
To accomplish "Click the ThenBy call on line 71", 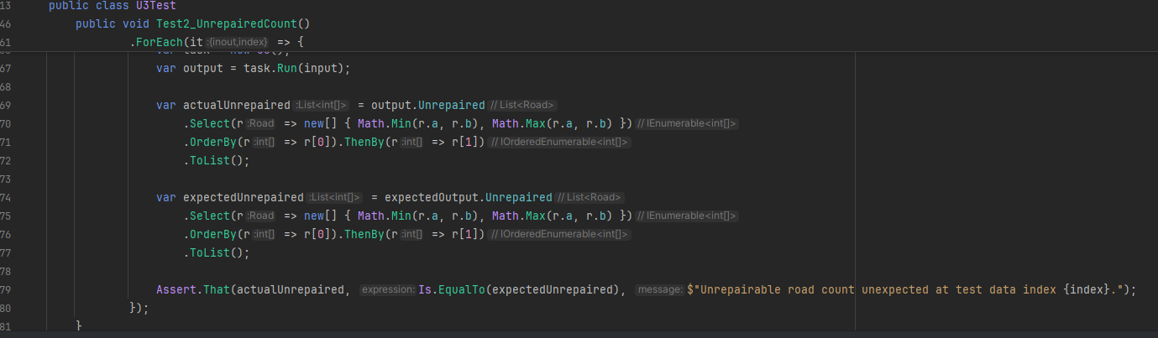I will click(364, 142).
